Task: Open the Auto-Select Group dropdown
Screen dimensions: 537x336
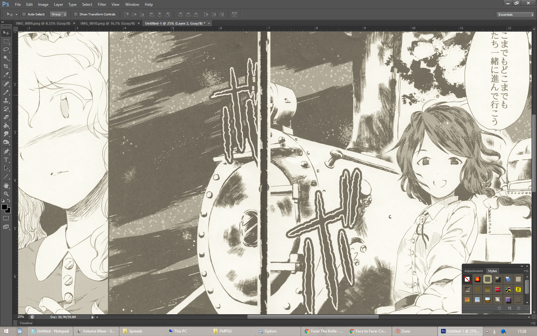Action: pyautogui.click(x=58, y=14)
